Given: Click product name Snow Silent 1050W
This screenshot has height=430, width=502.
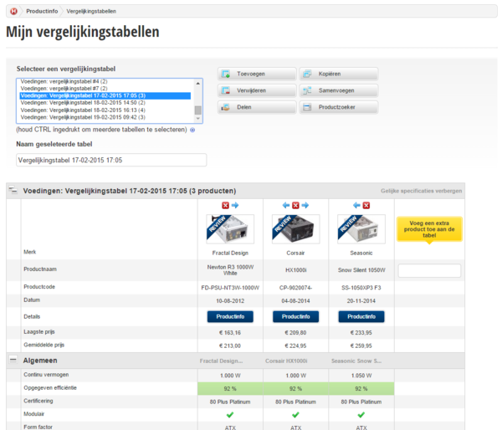Looking at the screenshot, I should [361, 270].
